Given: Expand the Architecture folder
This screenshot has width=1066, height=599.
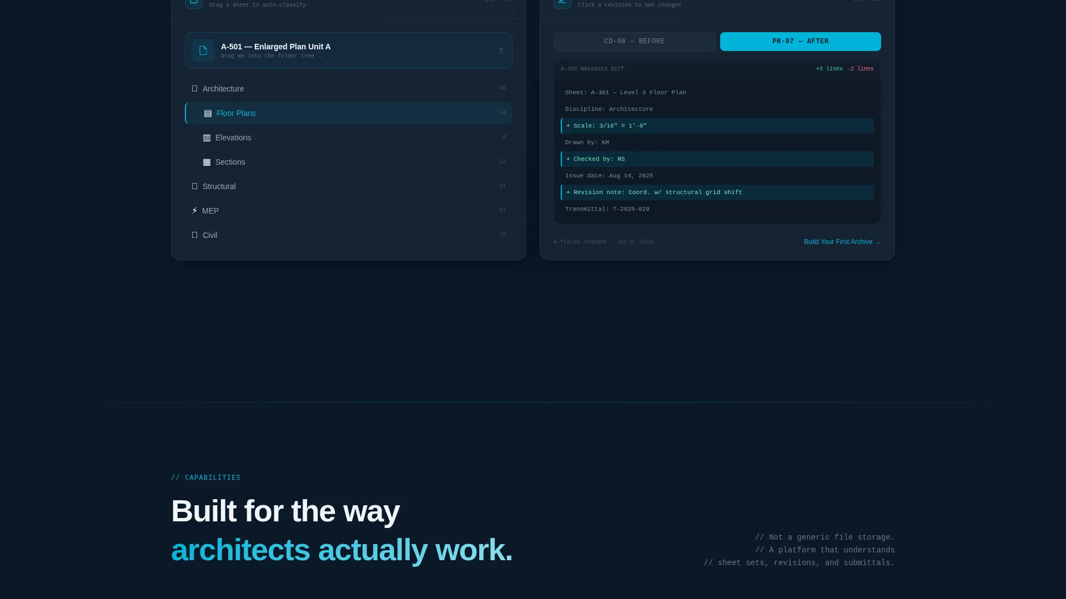Looking at the screenshot, I should [x=349, y=89].
